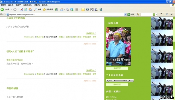Click forward-to-friend link on the 10:28 PM post
Image resolution: width=175 pixels, height=100 pixels.
pos(87,74)
